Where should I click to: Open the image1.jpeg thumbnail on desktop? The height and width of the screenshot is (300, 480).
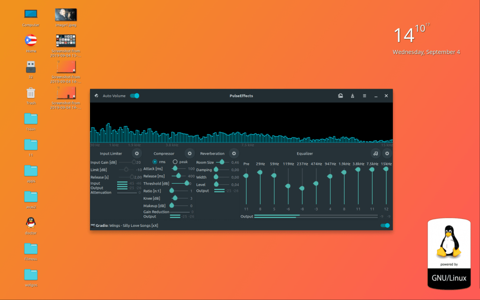coord(66,15)
